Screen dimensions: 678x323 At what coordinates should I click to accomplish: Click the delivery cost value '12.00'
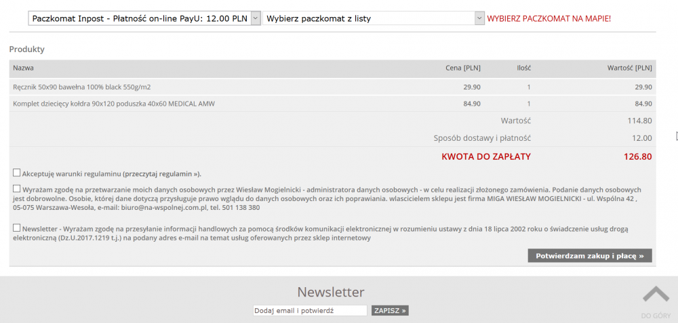coord(642,138)
